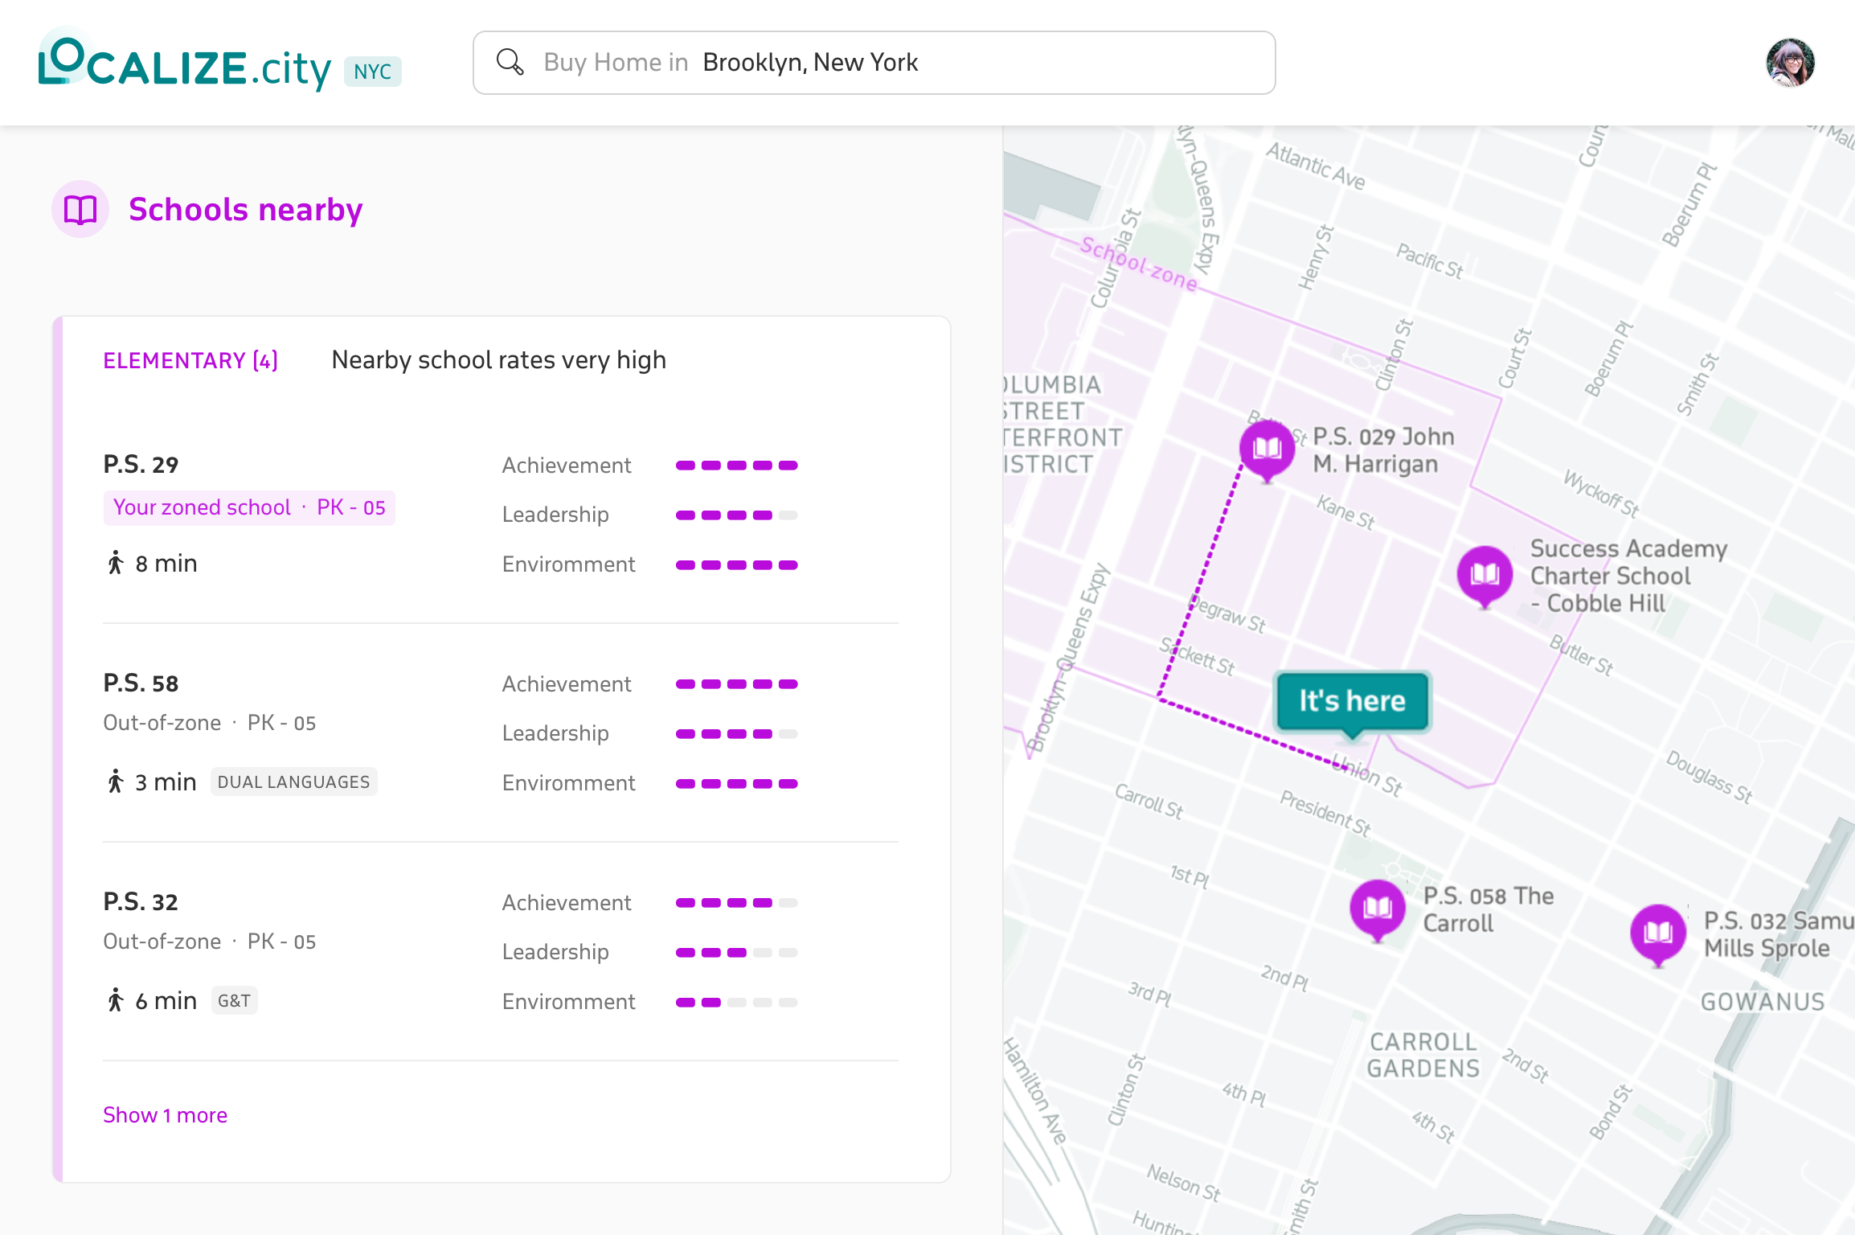Click the P.S. 029 John M. Harrigan map pin
The height and width of the screenshot is (1235, 1855).
coord(1267,451)
